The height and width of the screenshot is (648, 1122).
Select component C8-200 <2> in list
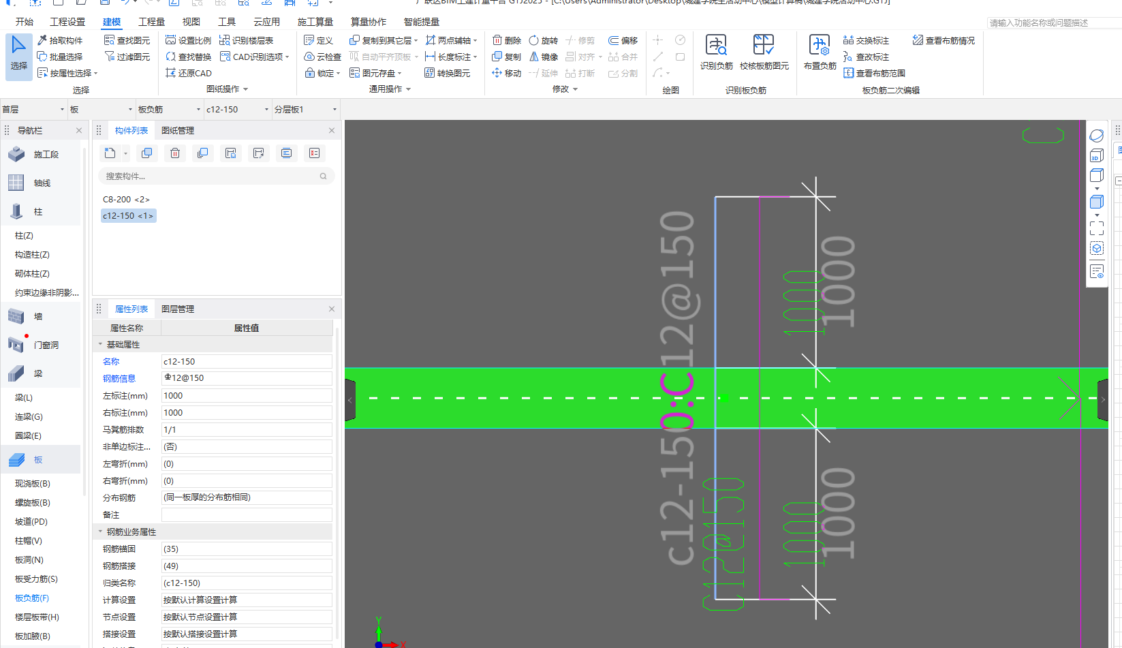(x=126, y=199)
